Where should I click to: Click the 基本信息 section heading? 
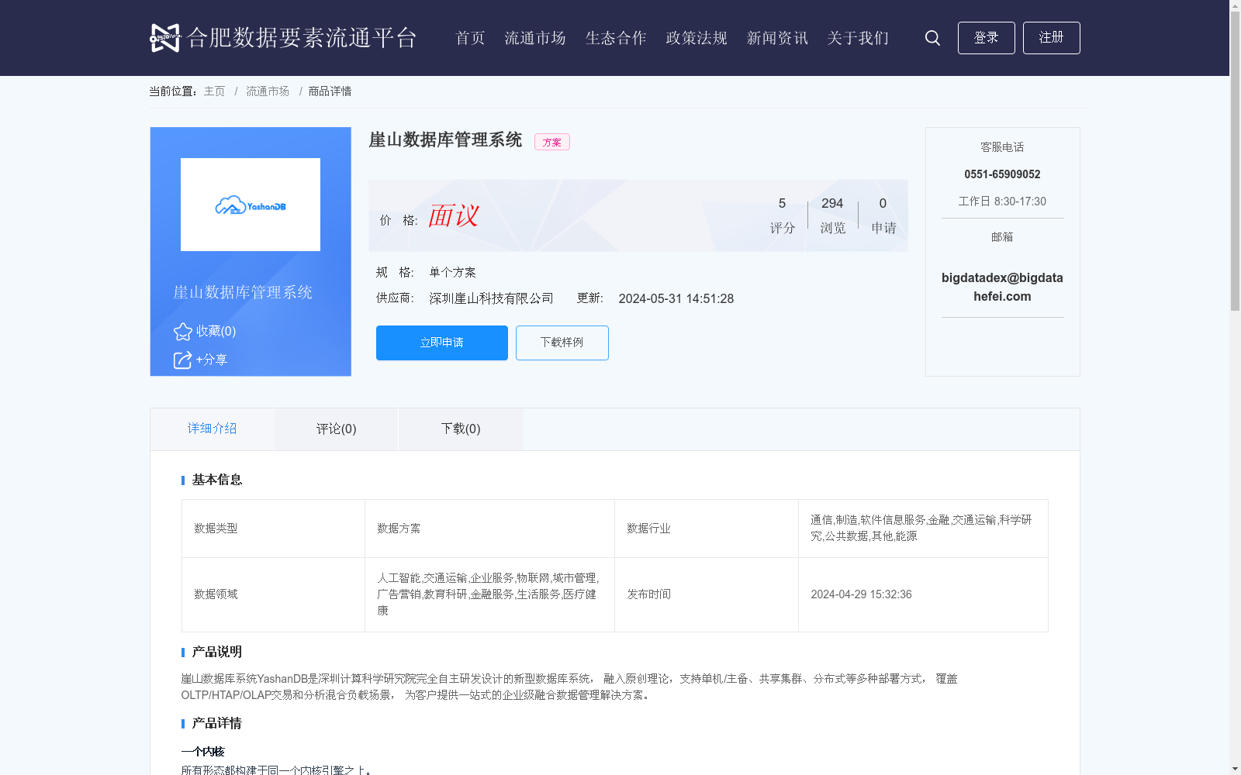point(217,480)
